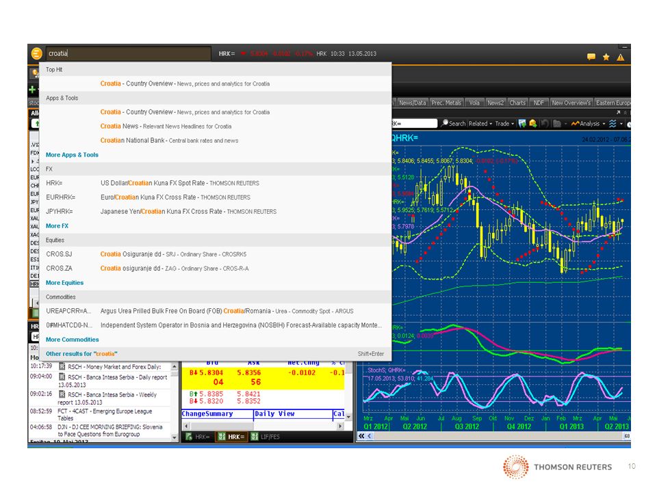Switch to News/Data tab
The image size is (657, 492).
click(x=412, y=102)
